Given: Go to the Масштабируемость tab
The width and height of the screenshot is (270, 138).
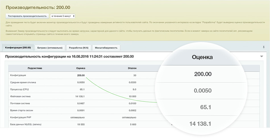Looking at the screenshot, I should point(106,48).
